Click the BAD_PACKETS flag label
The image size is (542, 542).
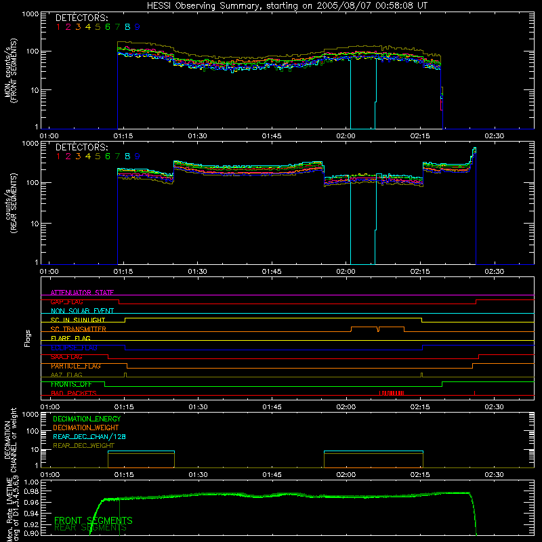point(74,393)
